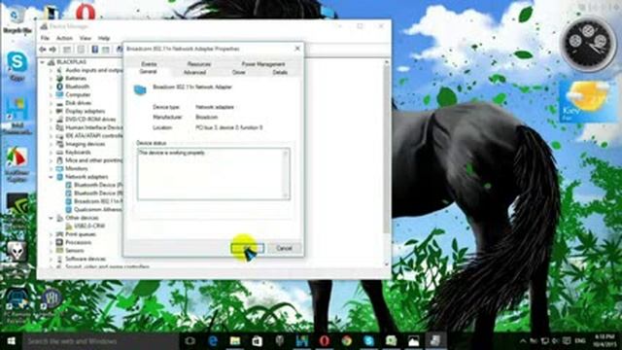This screenshot has height=350, width=622.
Task: Expand the DVD/CD-ROM drives category
Action: (51, 120)
